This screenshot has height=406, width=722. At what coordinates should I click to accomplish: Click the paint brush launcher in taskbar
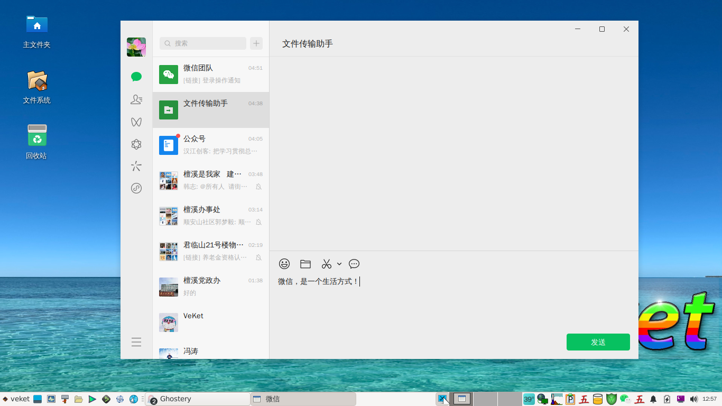point(65,399)
